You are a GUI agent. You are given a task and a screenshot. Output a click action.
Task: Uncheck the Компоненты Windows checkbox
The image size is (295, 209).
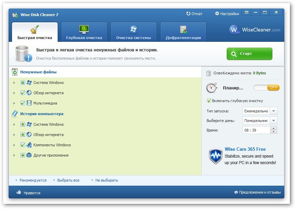tap(23, 145)
